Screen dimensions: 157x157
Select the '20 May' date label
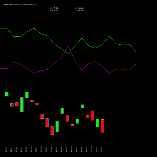point(91,149)
